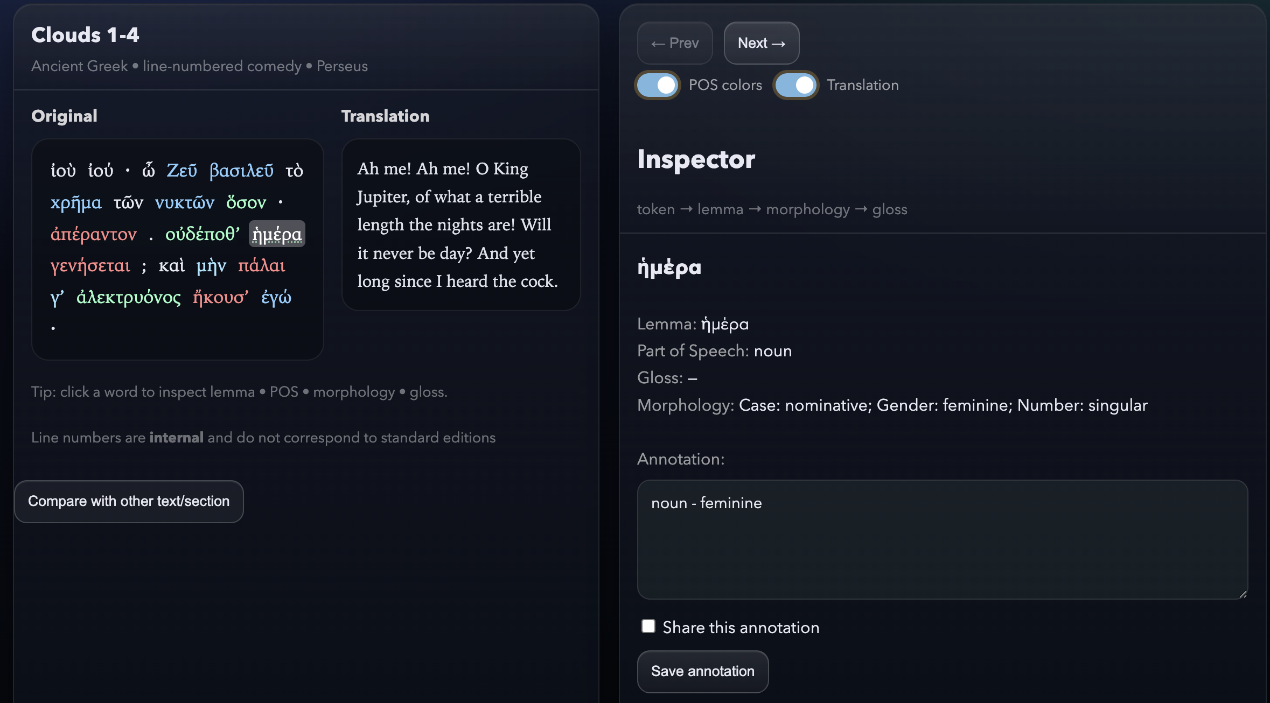Select the word νυκτῶν for inspection
The image size is (1270, 703).
pos(184,202)
